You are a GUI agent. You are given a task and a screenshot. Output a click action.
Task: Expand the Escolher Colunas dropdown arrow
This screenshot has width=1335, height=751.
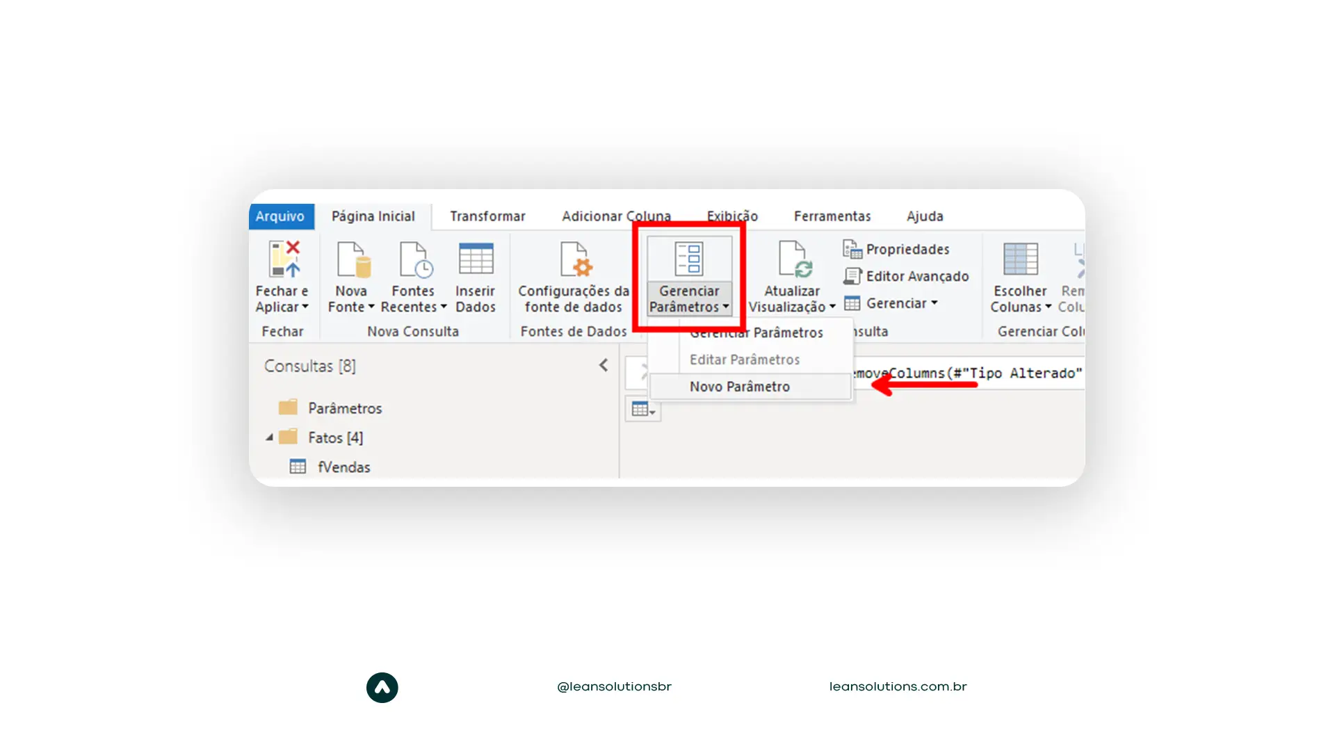[1049, 307]
